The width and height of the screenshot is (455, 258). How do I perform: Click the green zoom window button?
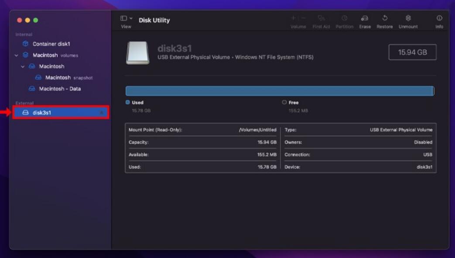36,20
